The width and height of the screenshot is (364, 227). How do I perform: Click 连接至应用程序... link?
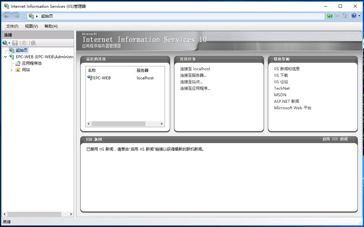(x=195, y=88)
